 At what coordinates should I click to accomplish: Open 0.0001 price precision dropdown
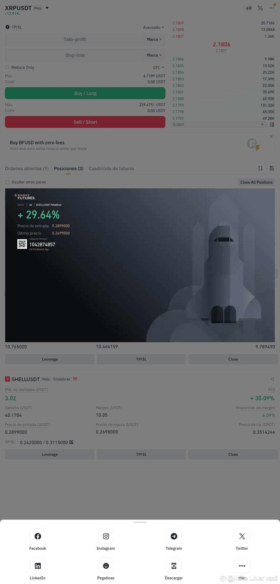coord(219,125)
